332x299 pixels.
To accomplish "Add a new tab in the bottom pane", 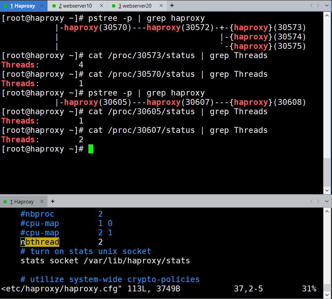I will 53,201.
